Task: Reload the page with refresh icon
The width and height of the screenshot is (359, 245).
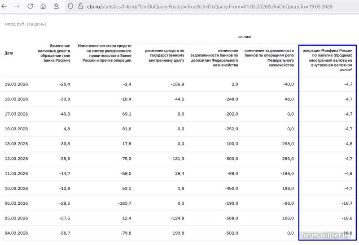Action: point(30,6)
